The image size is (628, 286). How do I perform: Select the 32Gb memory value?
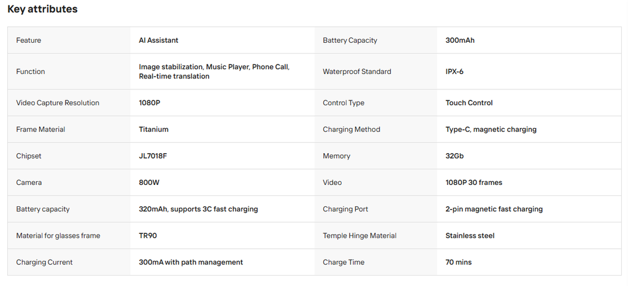click(454, 156)
